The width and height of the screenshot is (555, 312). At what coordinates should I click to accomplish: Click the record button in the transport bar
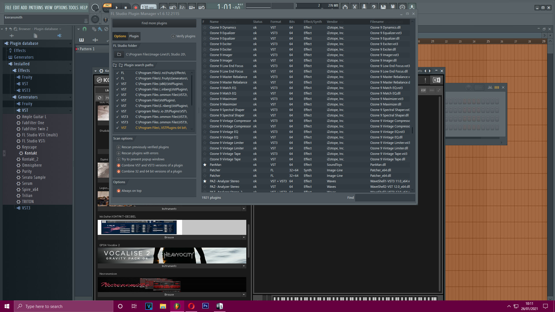[x=135, y=7]
